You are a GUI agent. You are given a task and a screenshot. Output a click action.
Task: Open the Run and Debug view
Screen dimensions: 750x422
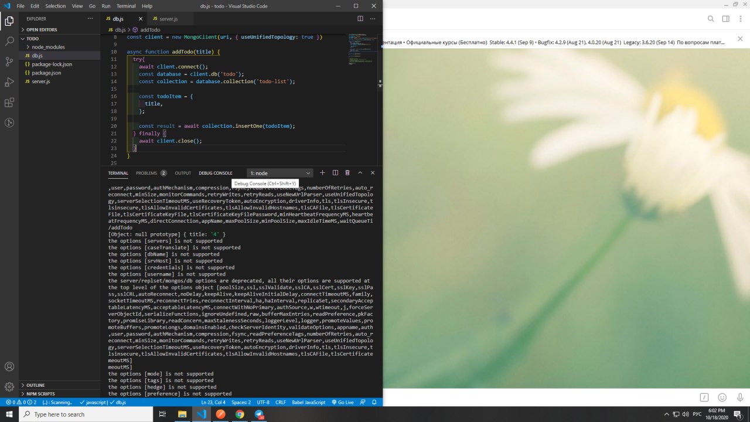[x=9, y=82]
